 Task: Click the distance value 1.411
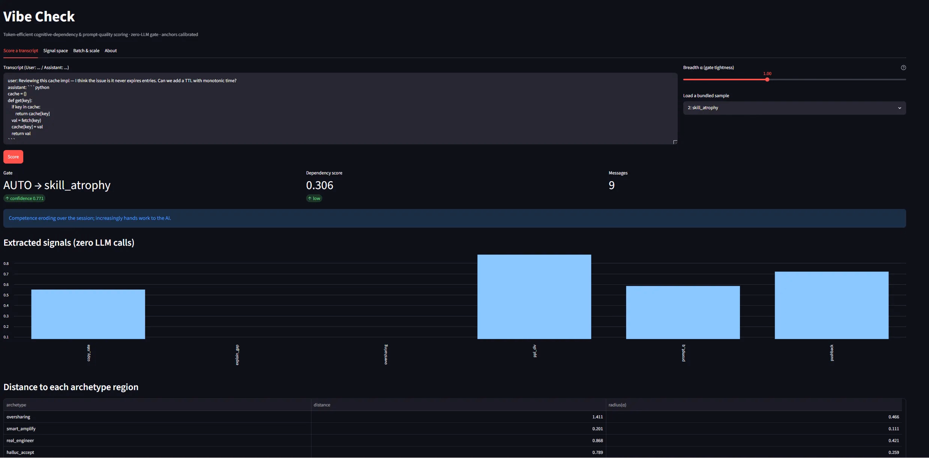click(x=597, y=417)
